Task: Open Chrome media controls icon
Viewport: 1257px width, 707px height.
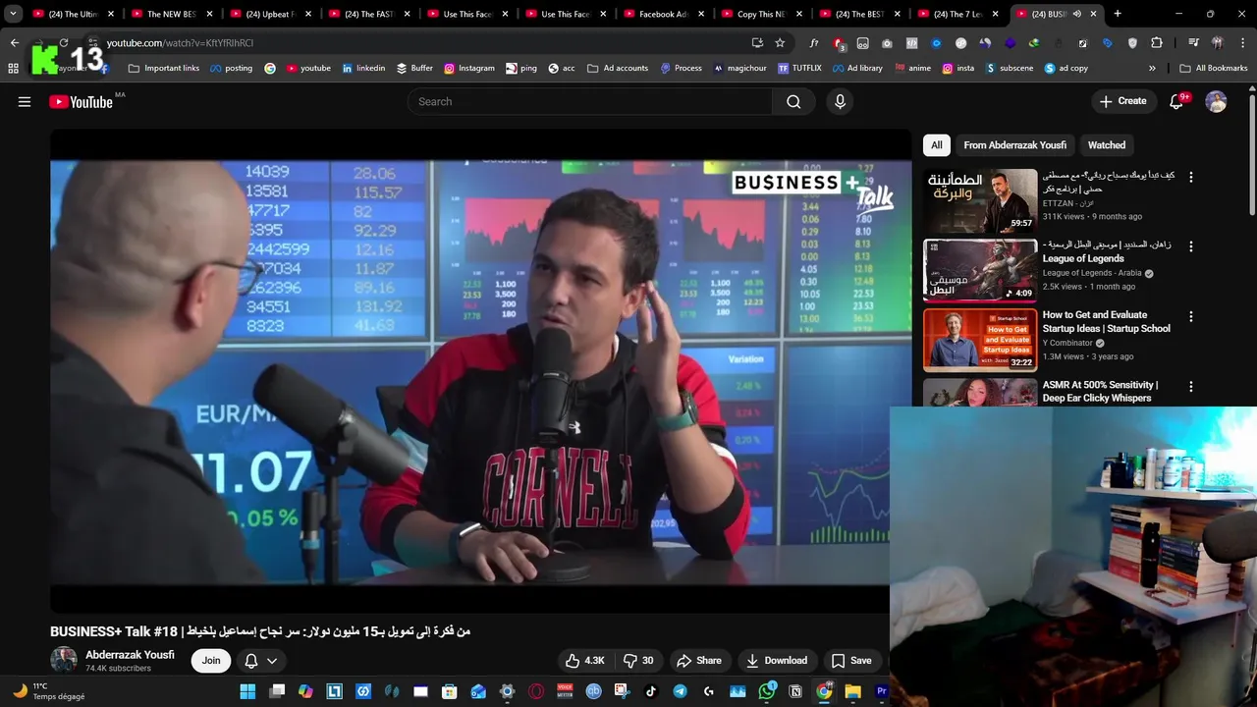Action: (1193, 43)
